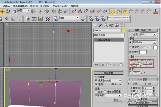Toggle 3D Snaps
Viewport: 161px width, 107px height.
click(x=74, y=12)
